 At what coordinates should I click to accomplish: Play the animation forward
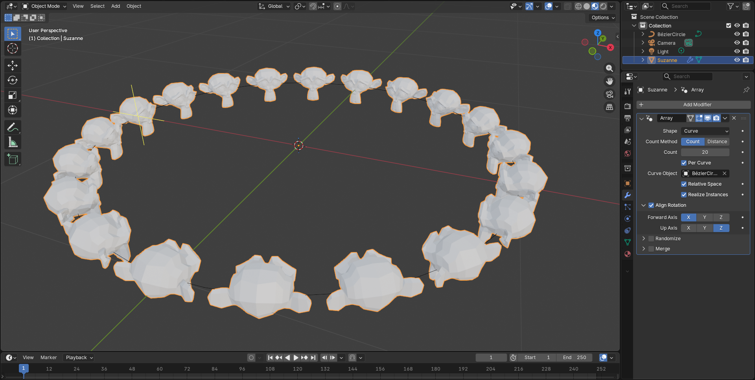[296, 358]
